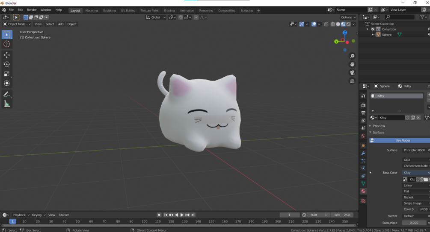Switch to the Sculpting workspace tab
430x232 pixels.
click(109, 10)
